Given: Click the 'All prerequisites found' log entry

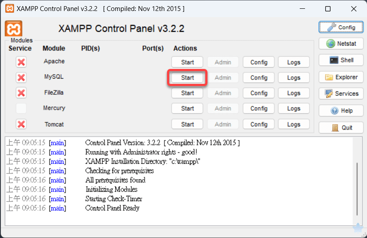Looking at the screenshot, I should pyautogui.click(x=116, y=180).
